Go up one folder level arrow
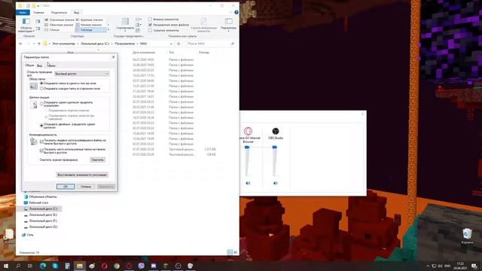Image resolution: width=482 pixels, height=271 pixels. tap(39, 44)
